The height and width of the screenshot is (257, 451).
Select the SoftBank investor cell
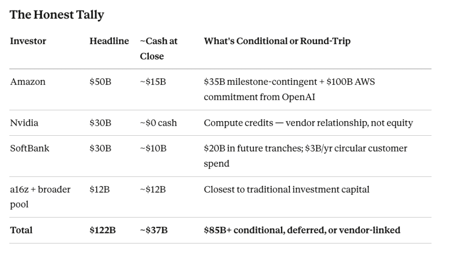pyautogui.click(x=30, y=148)
